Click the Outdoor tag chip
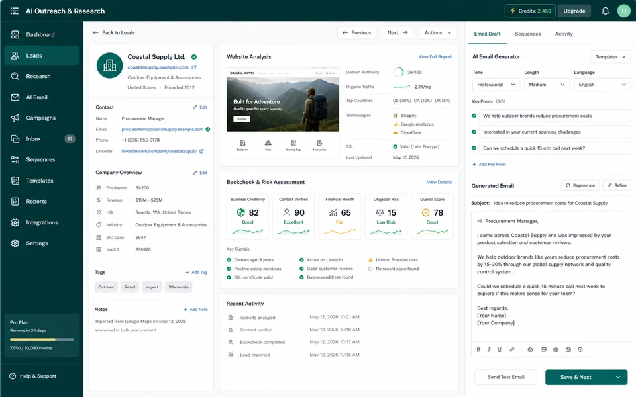Image resolution: width=636 pixels, height=397 pixels. [106, 287]
